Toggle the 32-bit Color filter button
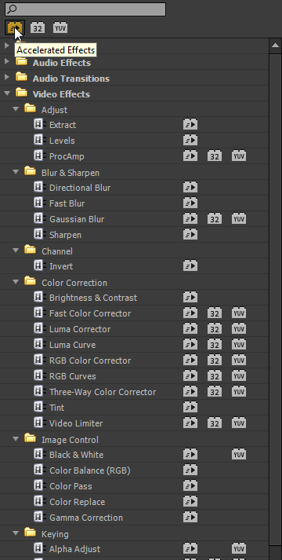282x560 pixels. pos(38,27)
